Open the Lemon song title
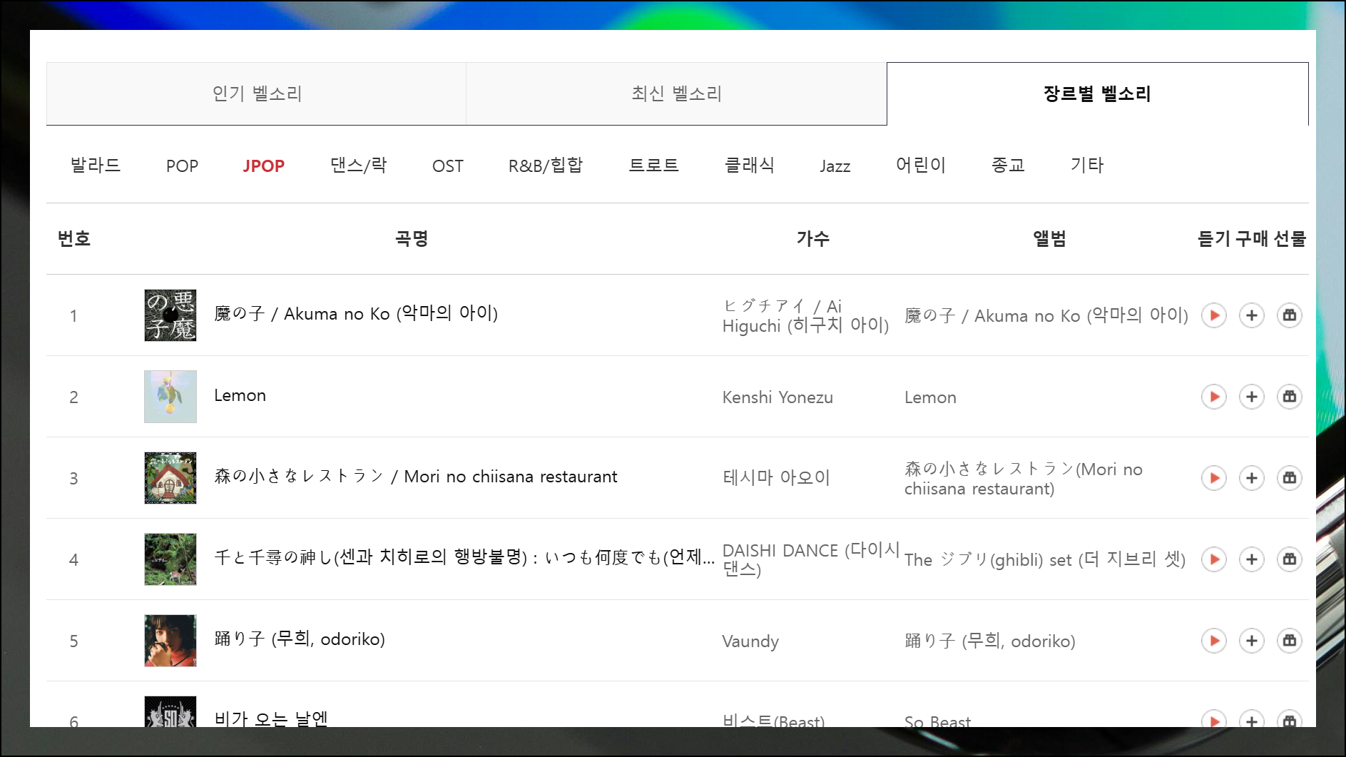The image size is (1346, 757). coord(240,395)
